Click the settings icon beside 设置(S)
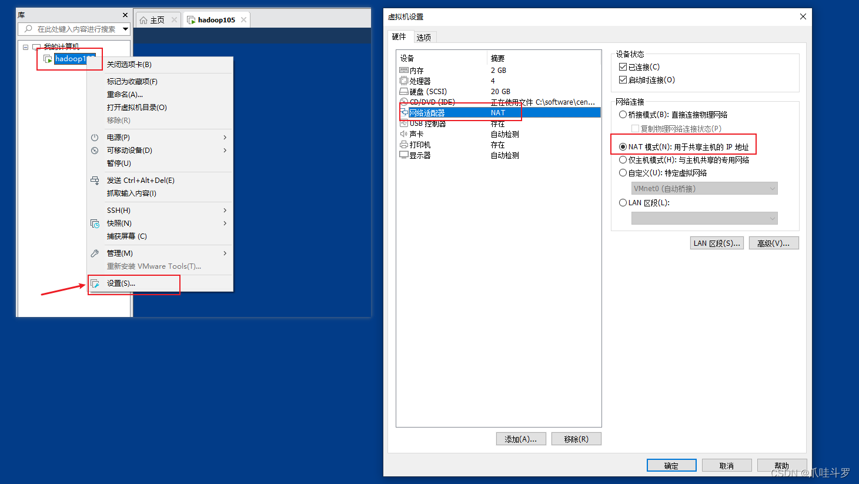859x484 pixels. [95, 283]
